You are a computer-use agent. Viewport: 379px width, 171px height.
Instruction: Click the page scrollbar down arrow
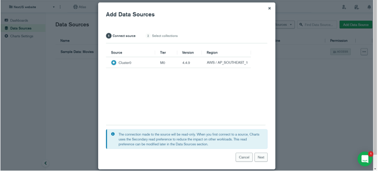click(375, 169)
